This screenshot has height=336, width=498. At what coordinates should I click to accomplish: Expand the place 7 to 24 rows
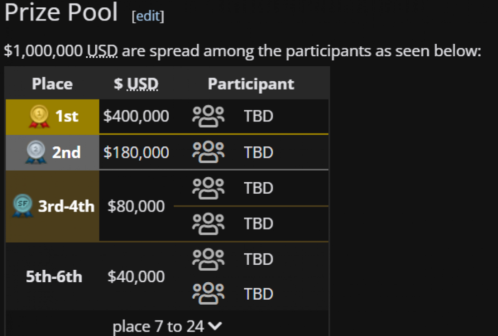[x=167, y=326]
